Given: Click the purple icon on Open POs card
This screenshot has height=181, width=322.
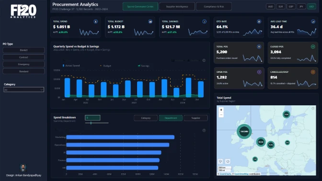Looking at the screenshot, I should [x=259, y=72].
